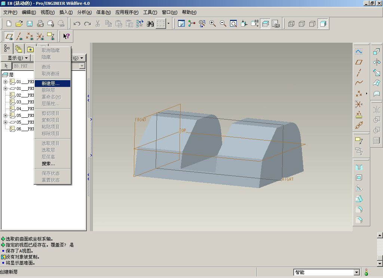Open the 视图(V) menu
383x278 pixels.
48,12
